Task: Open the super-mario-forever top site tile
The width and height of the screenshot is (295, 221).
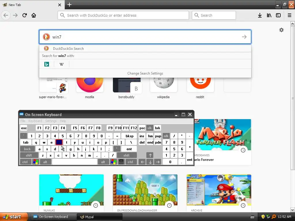Action: [53, 88]
